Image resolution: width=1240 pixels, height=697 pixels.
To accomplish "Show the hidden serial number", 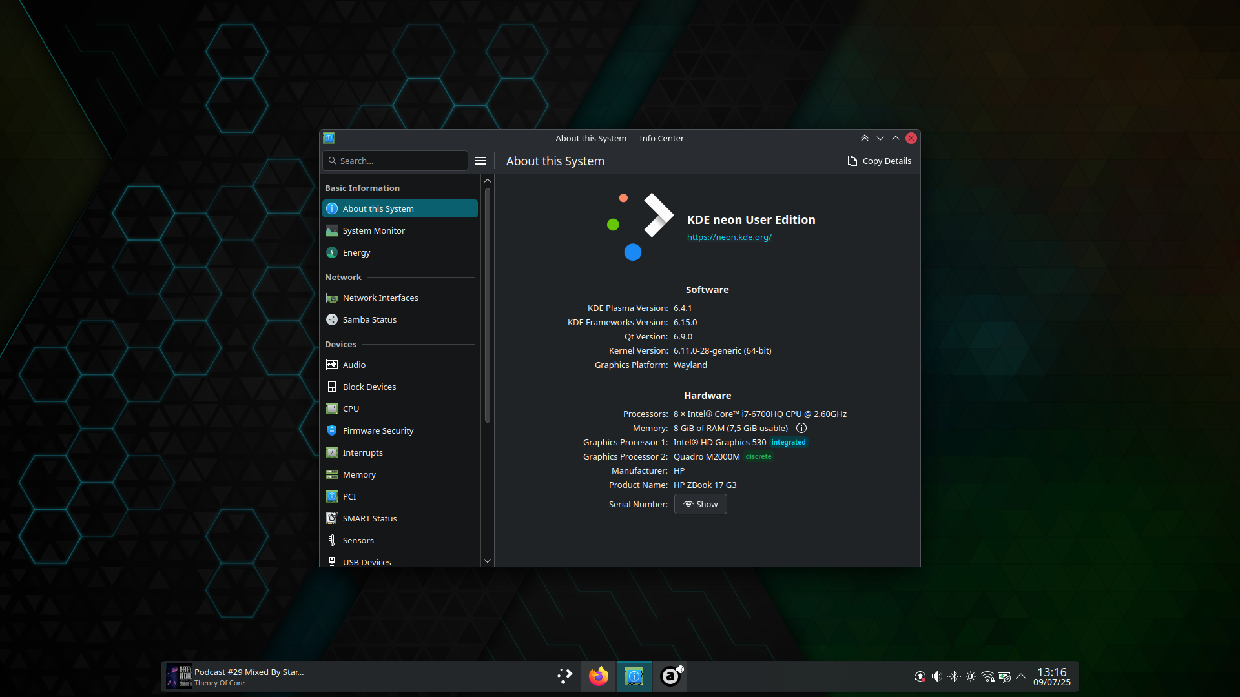I will (x=701, y=504).
